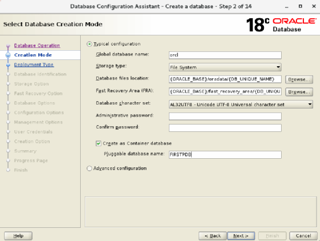Maximize the Database Configuration Assistant window

pos(300,6)
